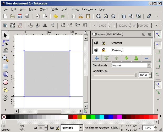Create a new document
163x132 pixels.
5,16
